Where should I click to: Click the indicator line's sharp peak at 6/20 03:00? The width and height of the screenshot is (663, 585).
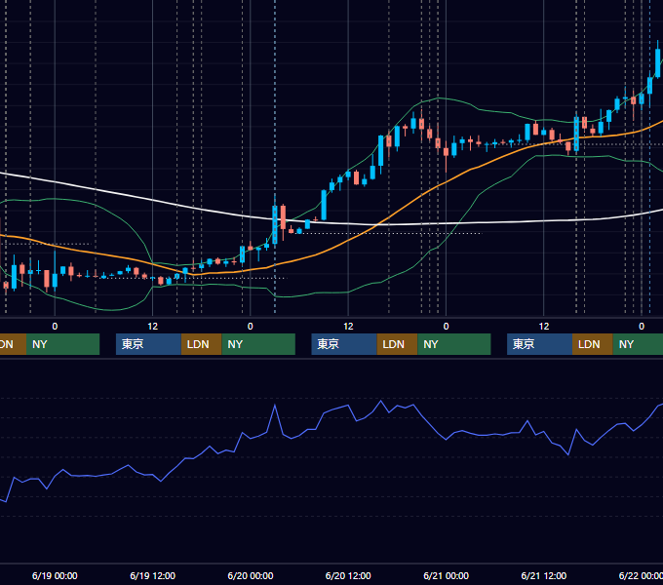point(275,406)
